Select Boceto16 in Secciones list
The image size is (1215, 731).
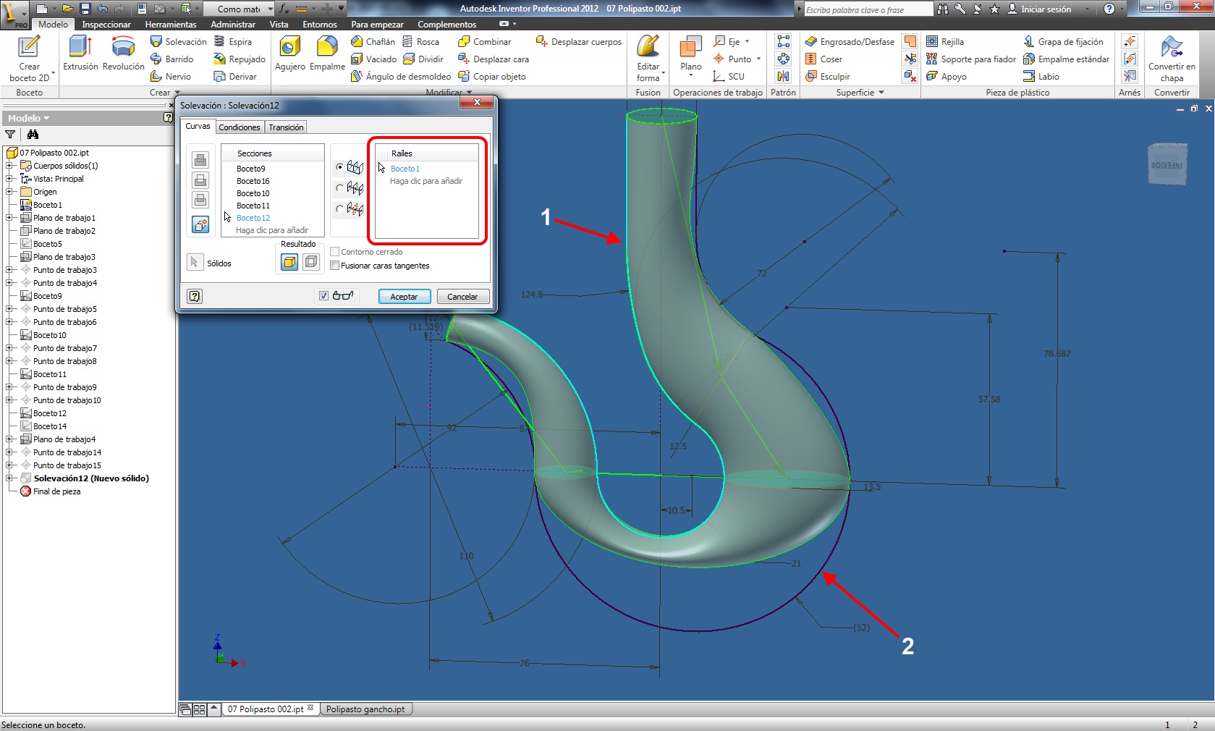[253, 181]
